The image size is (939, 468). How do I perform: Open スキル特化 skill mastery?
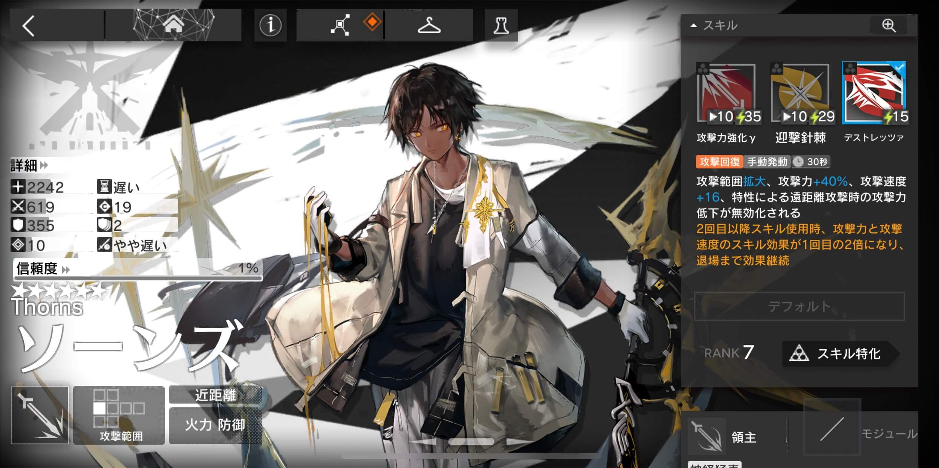(840, 353)
